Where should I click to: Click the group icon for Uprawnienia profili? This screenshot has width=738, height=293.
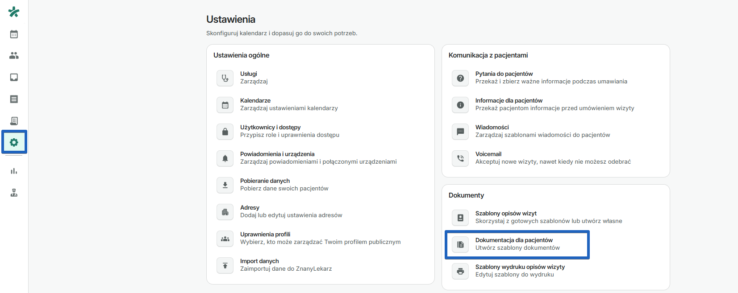pyautogui.click(x=225, y=239)
